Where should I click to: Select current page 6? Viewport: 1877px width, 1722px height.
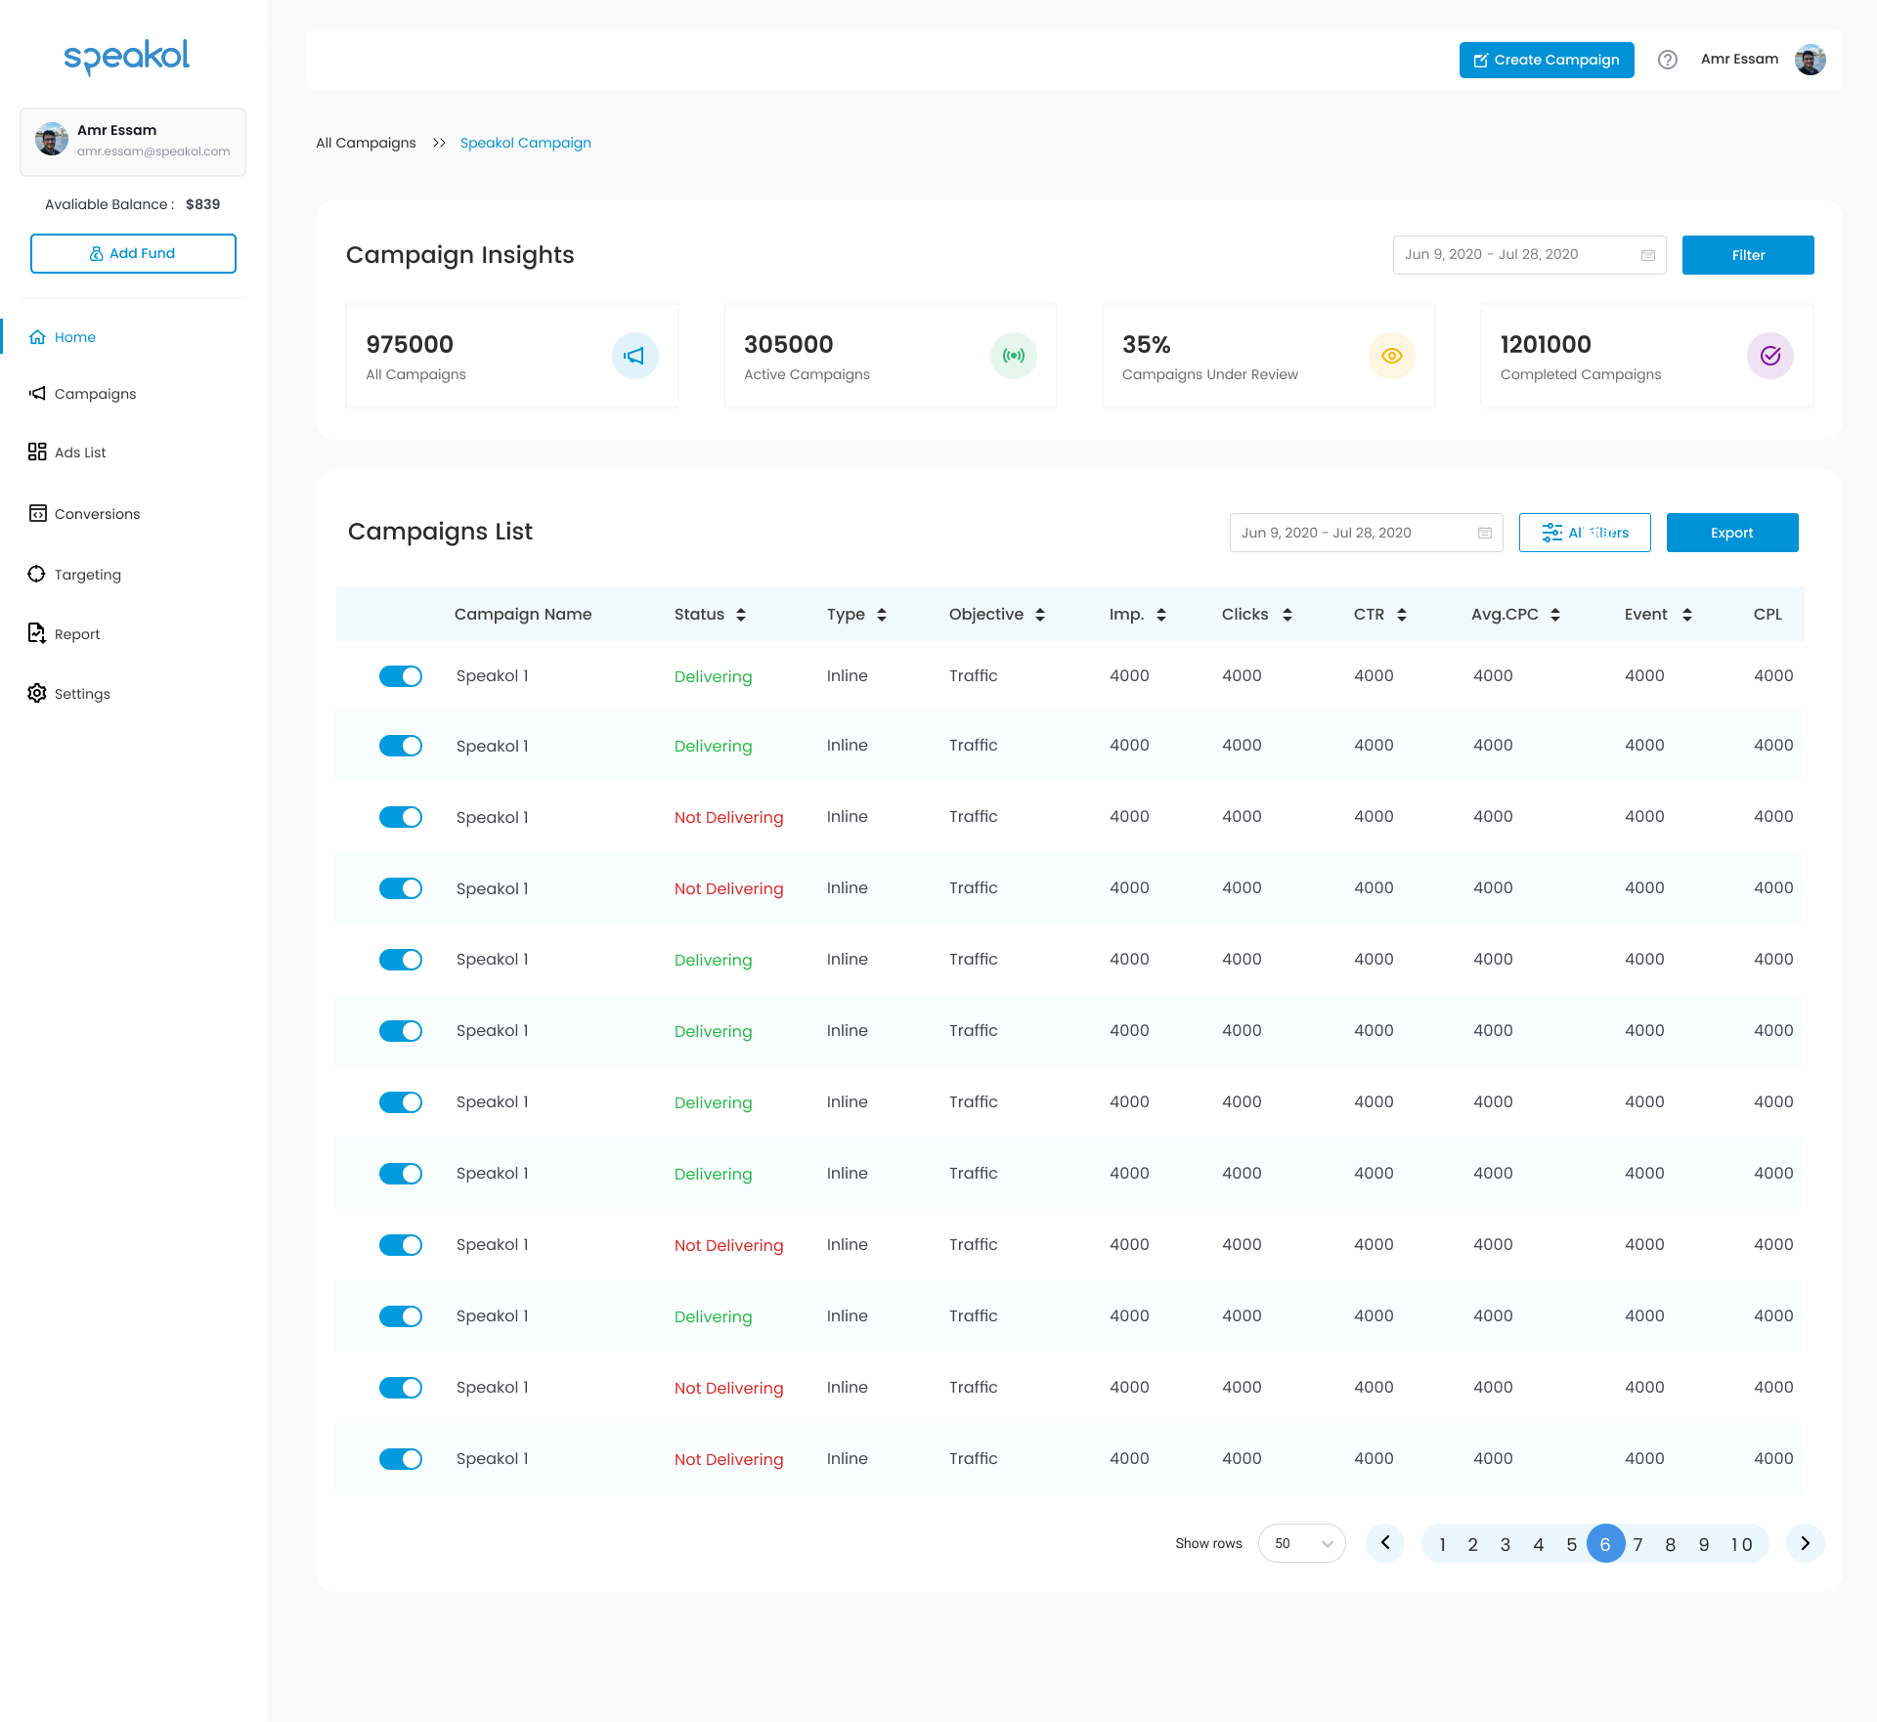1605,1543
